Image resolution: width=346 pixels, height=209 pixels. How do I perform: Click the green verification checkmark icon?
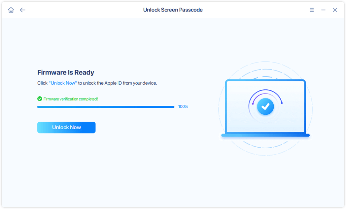click(x=40, y=99)
